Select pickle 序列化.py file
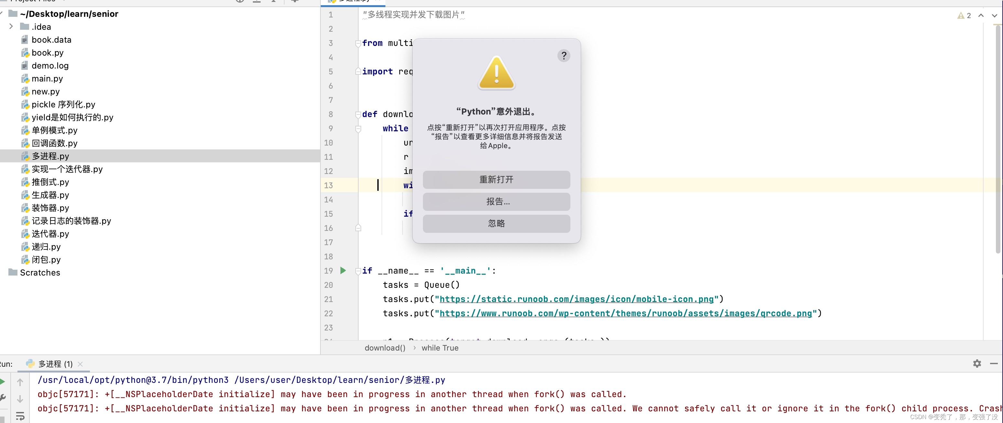 [x=63, y=104]
